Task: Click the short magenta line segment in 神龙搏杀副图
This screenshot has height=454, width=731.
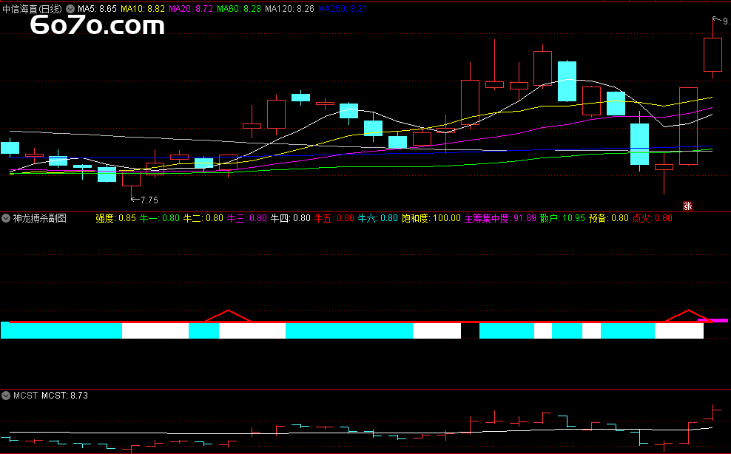Action: tap(713, 320)
